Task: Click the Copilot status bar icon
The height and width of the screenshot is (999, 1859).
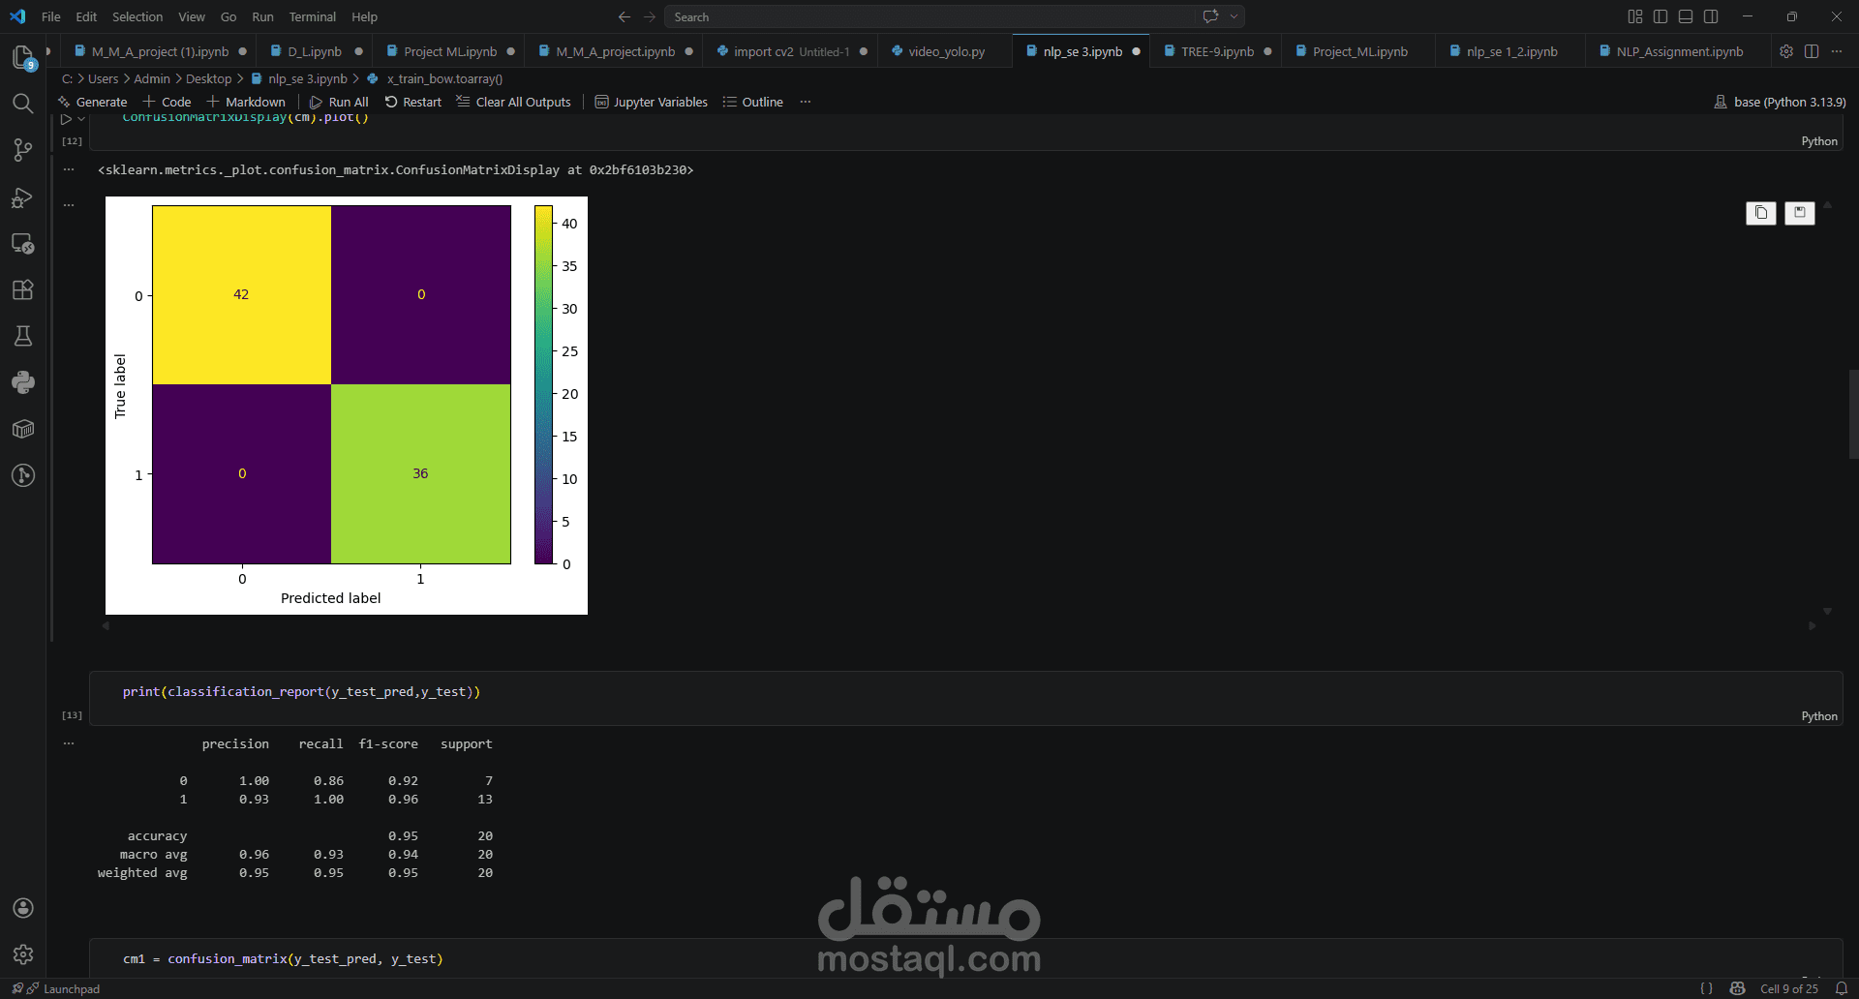Action: click(1738, 988)
